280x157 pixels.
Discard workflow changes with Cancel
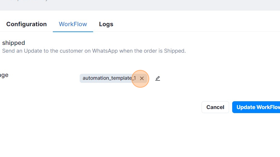[x=215, y=107]
